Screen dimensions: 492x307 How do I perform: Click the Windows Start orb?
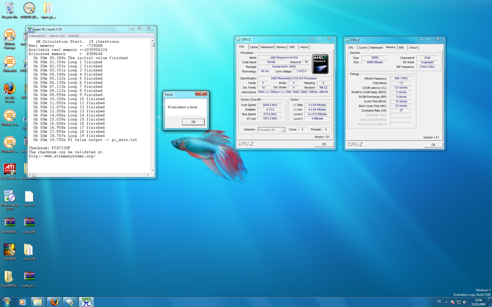(7, 302)
